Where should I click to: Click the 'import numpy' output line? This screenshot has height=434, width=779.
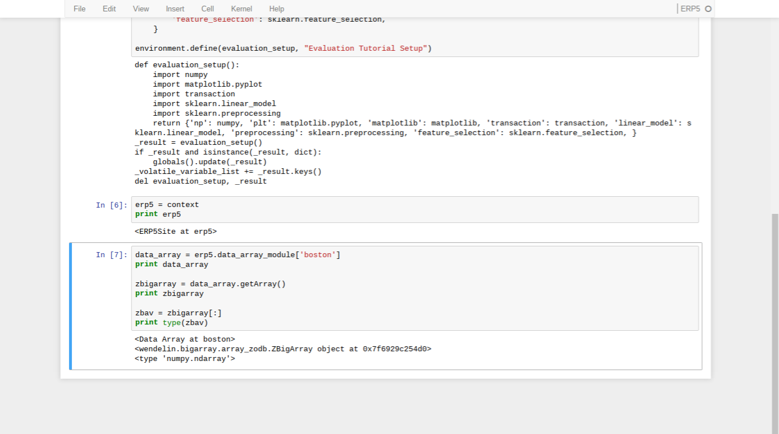(x=180, y=75)
